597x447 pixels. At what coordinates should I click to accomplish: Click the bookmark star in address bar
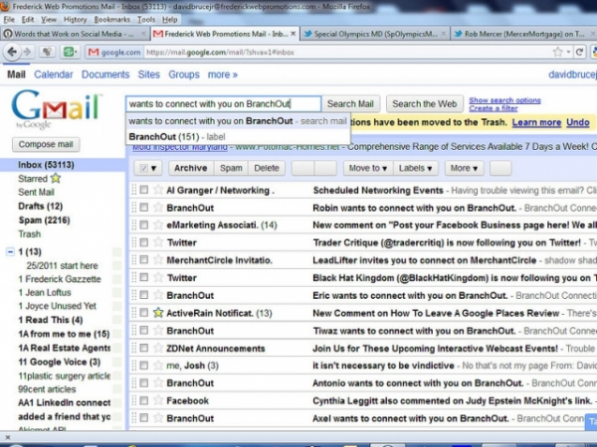click(558, 52)
